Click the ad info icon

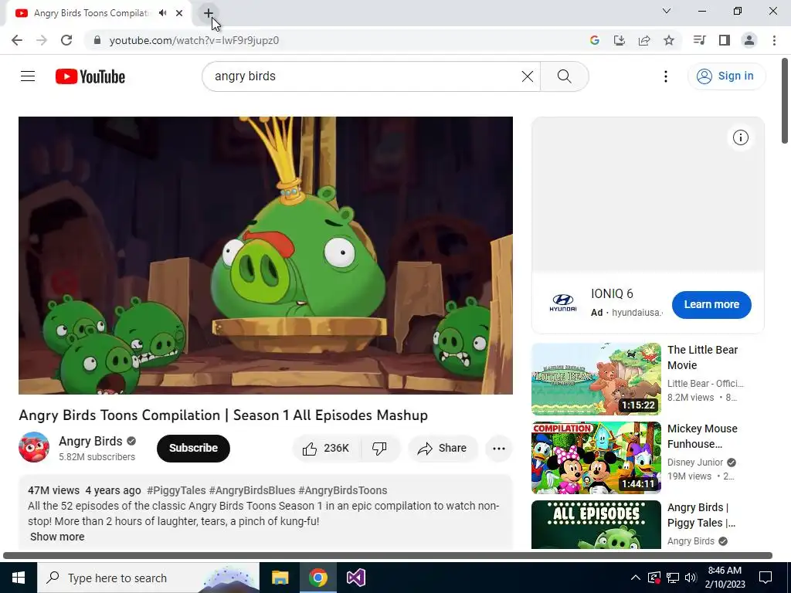tap(740, 137)
